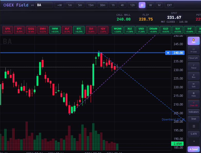Switch to 1m timeframe

click(x=70, y=5)
